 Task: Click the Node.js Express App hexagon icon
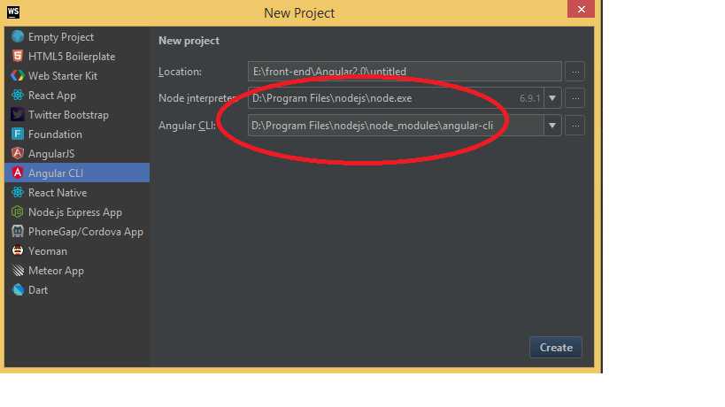point(18,212)
